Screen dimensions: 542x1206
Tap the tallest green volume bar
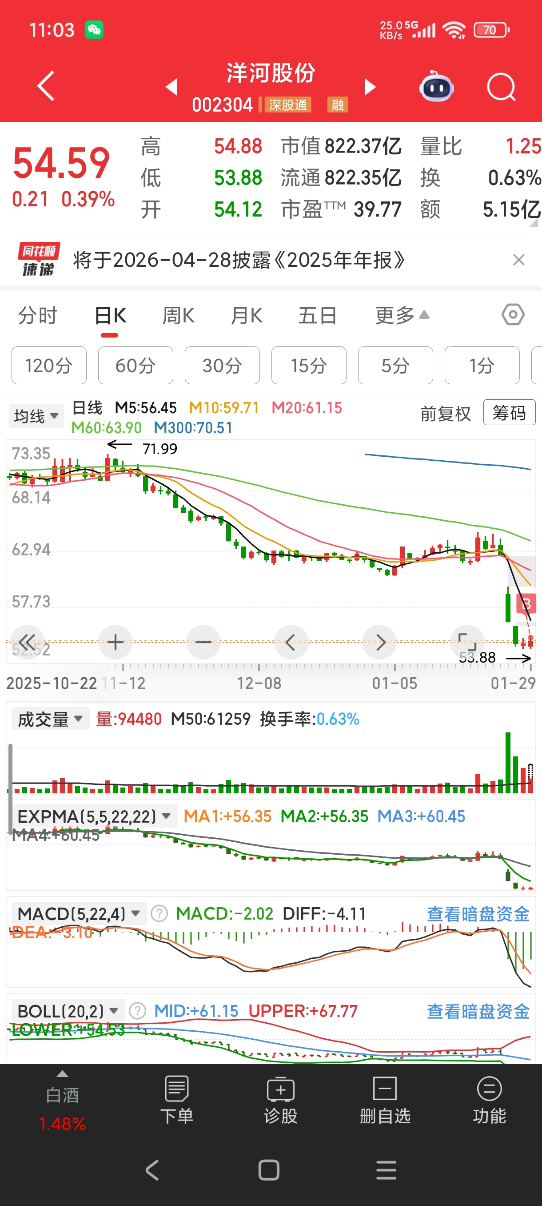(x=508, y=763)
